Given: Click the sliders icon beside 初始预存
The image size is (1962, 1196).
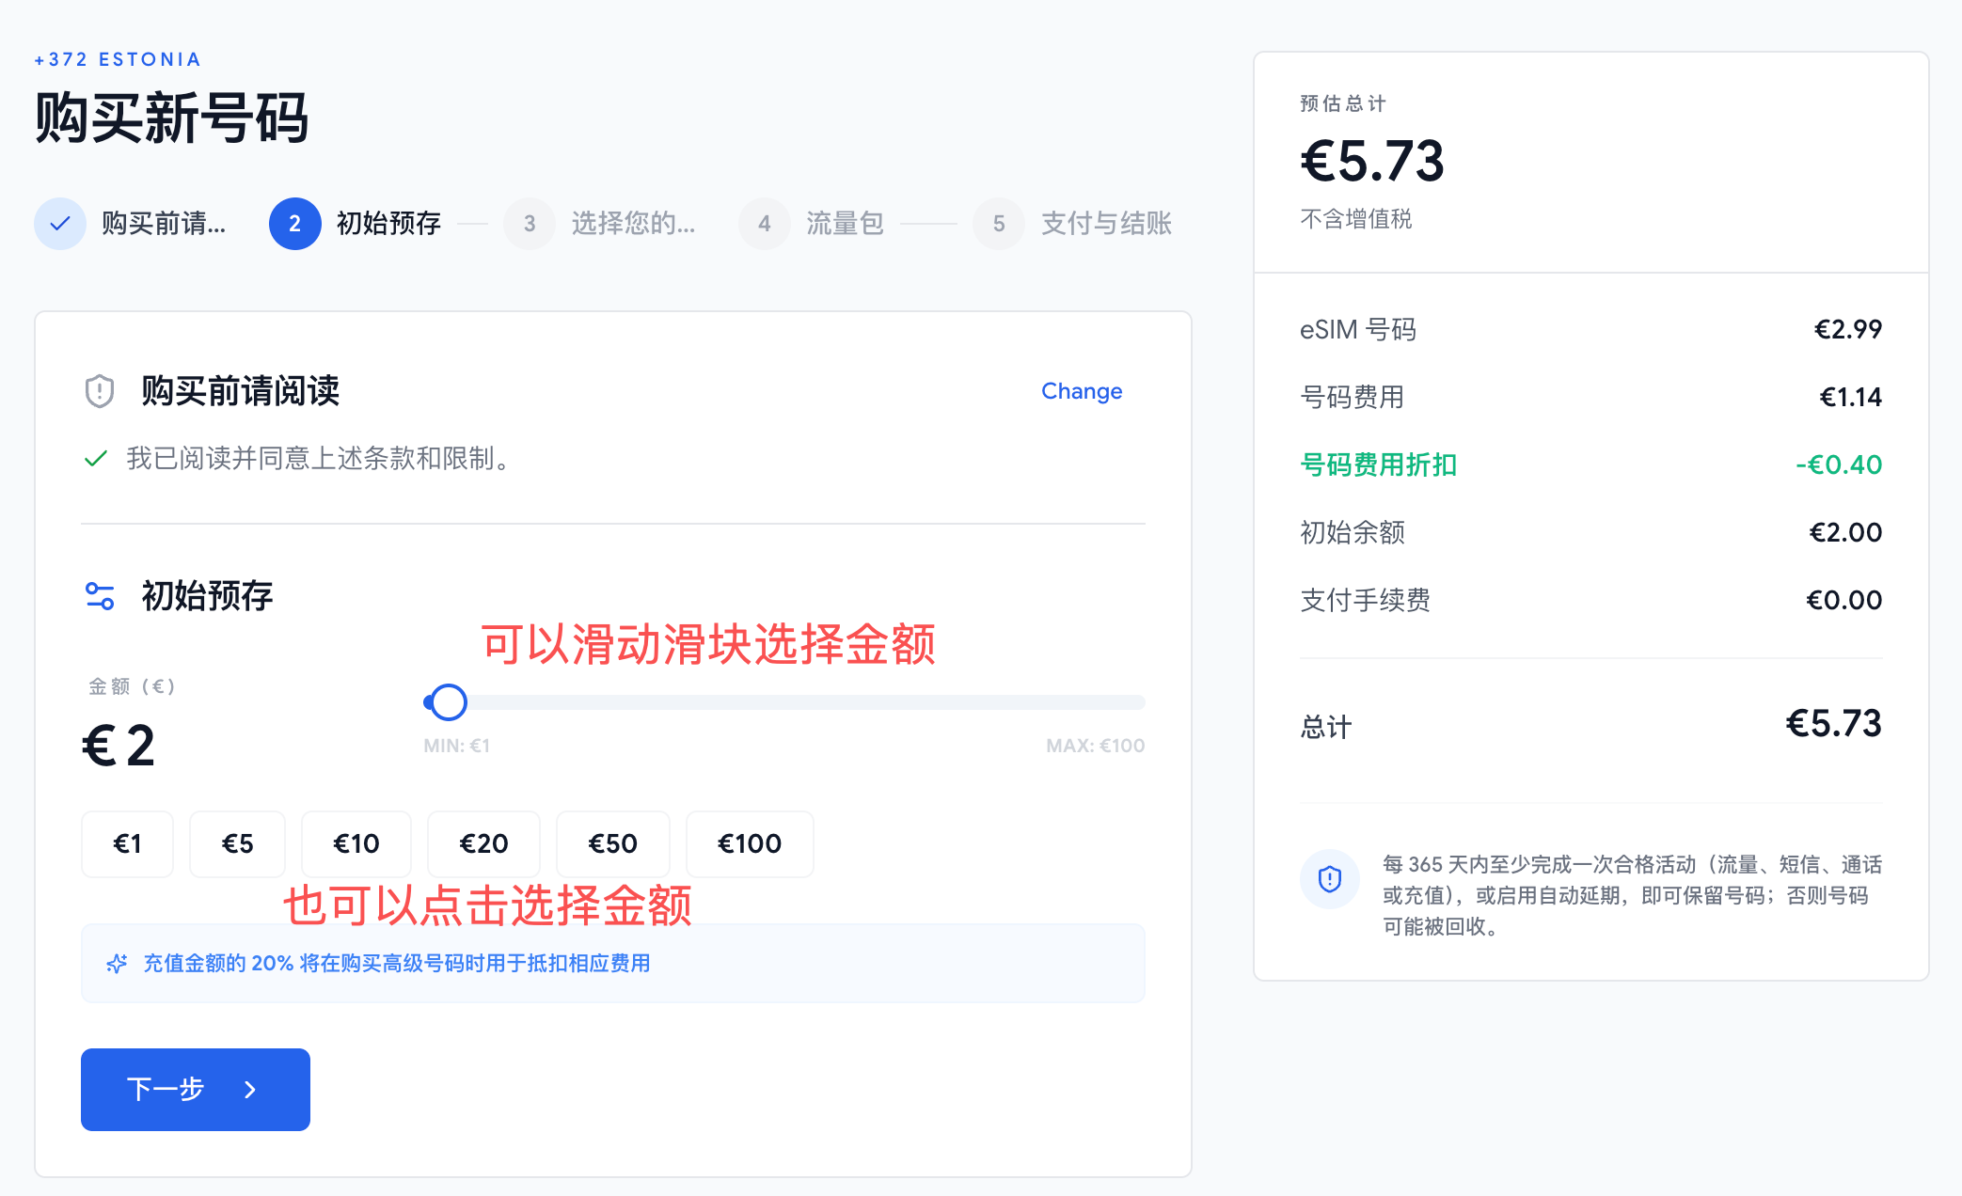Looking at the screenshot, I should [100, 596].
